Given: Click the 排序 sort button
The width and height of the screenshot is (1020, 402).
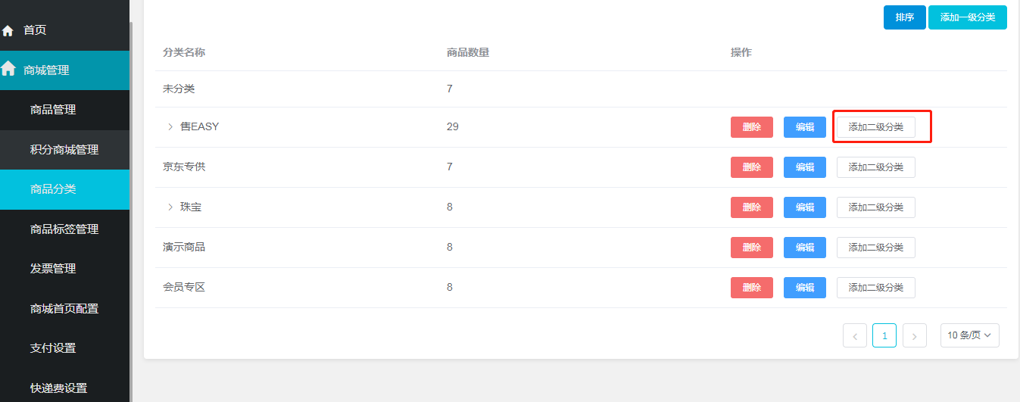Looking at the screenshot, I should point(904,17).
